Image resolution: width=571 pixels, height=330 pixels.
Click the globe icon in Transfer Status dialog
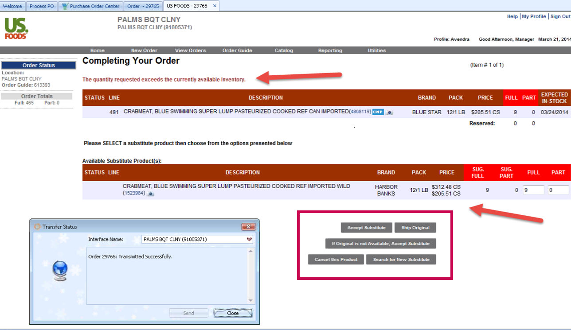60,270
